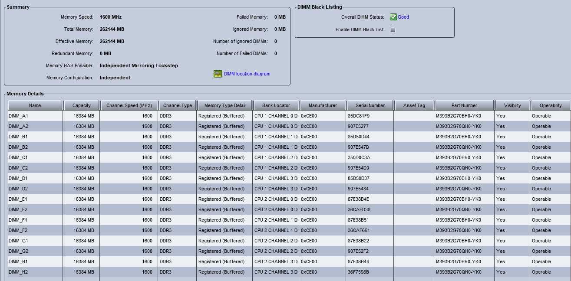Enable the DIMM Black List checkbox
Image resolution: width=571 pixels, height=281 pixels.
click(x=393, y=29)
